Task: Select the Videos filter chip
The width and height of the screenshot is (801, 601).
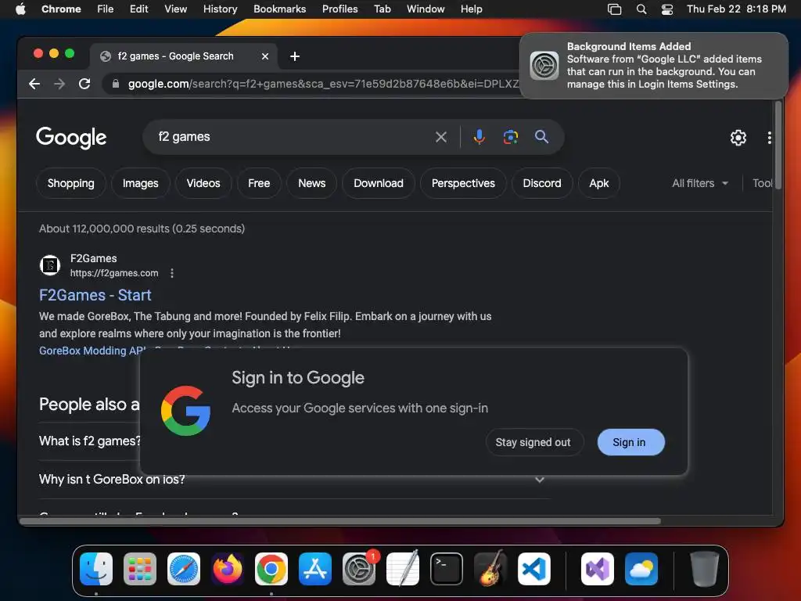Action: [x=203, y=183]
